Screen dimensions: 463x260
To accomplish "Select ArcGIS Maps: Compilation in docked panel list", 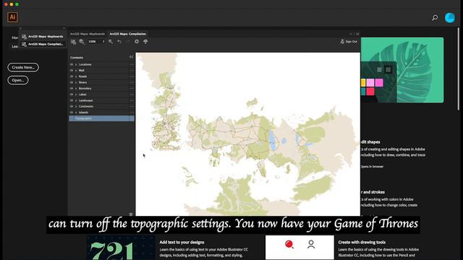I will pos(43,44).
